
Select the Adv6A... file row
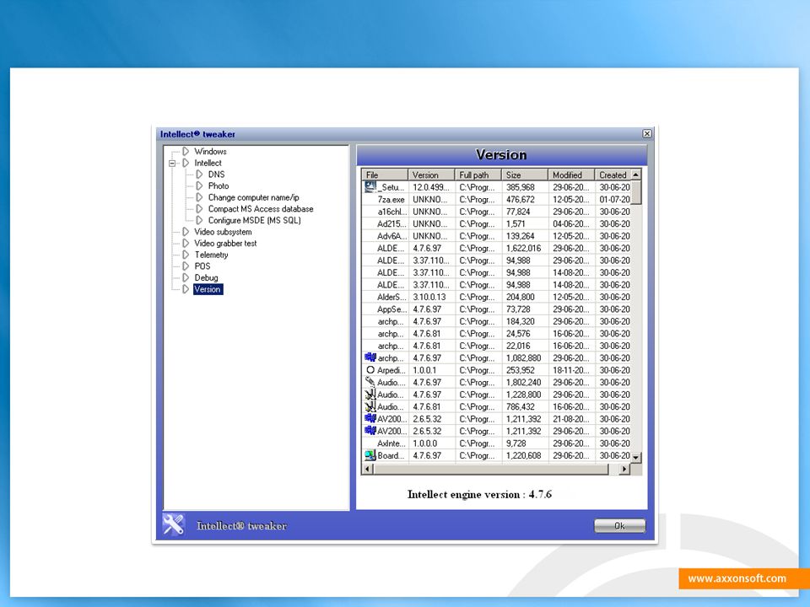pos(496,236)
